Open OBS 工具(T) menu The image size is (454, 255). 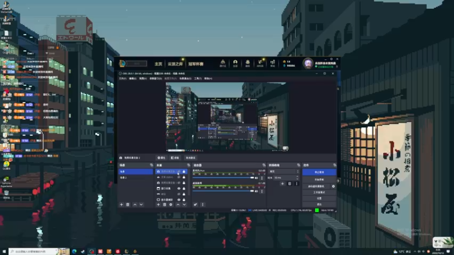click(197, 79)
